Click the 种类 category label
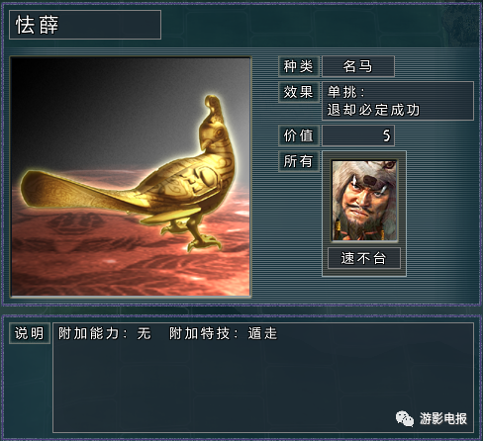Image resolution: width=483 pixels, height=441 pixels. coord(299,66)
